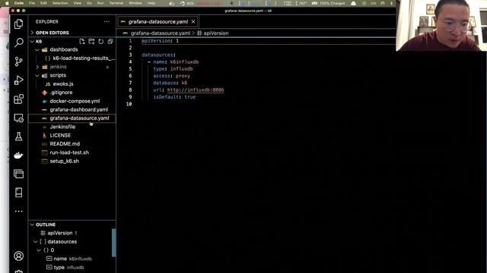This screenshot has height=273, width=487.
Task: Collapse the 0 node in Outline
Action: (x=39, y=250)
